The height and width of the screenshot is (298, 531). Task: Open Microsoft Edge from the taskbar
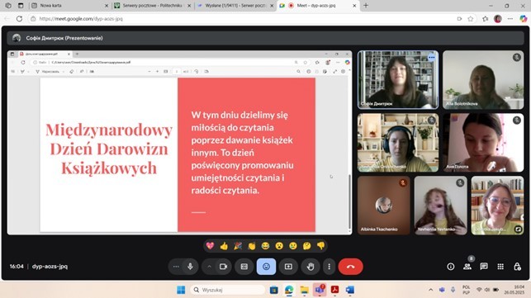(x=289, y=290)
